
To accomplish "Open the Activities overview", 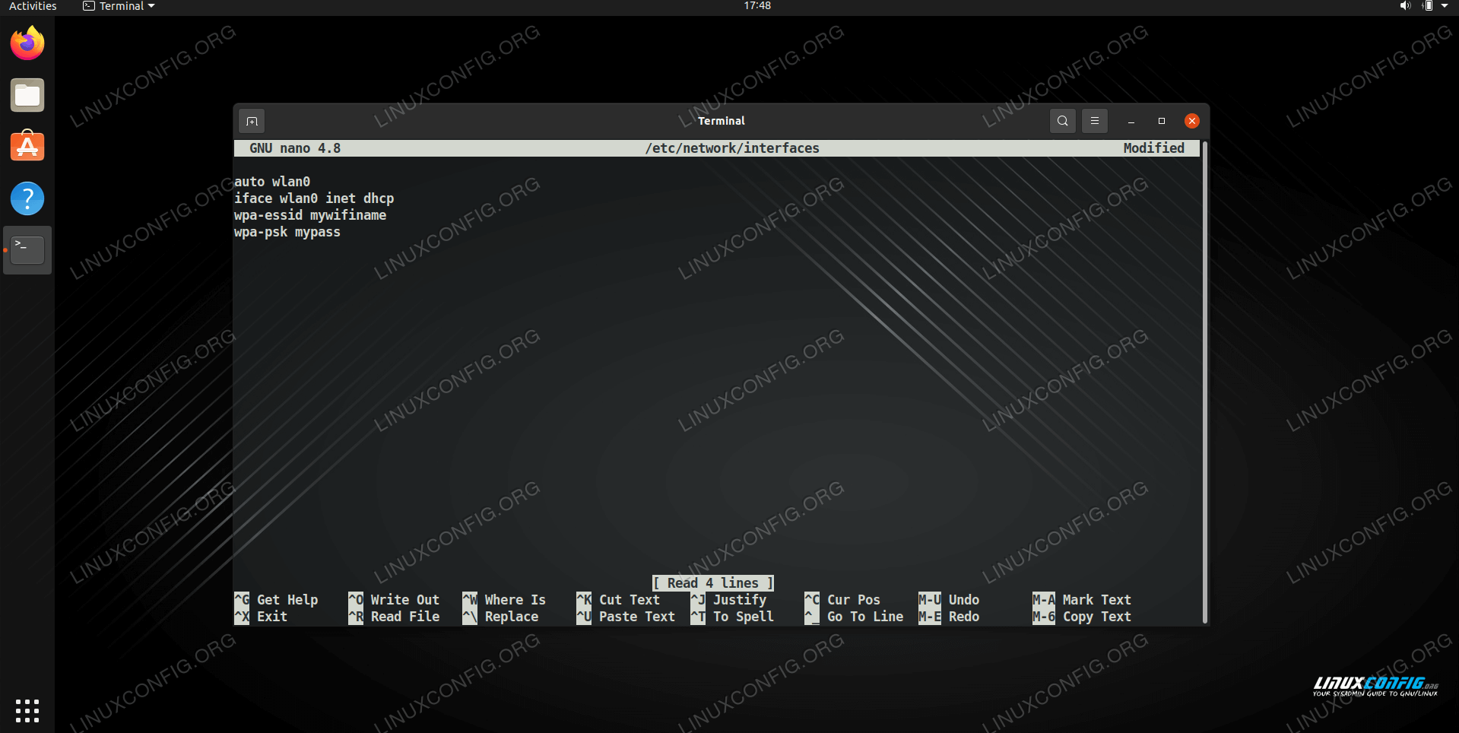I will click(33, 6).
